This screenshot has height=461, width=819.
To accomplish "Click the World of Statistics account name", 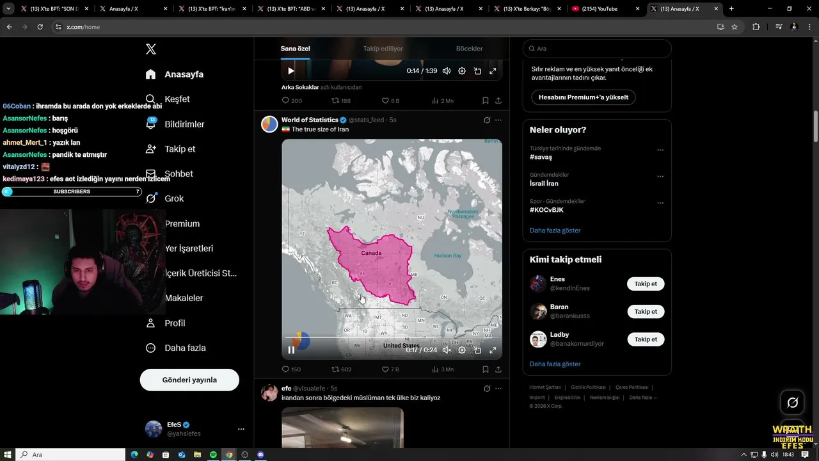I will 310,120.
